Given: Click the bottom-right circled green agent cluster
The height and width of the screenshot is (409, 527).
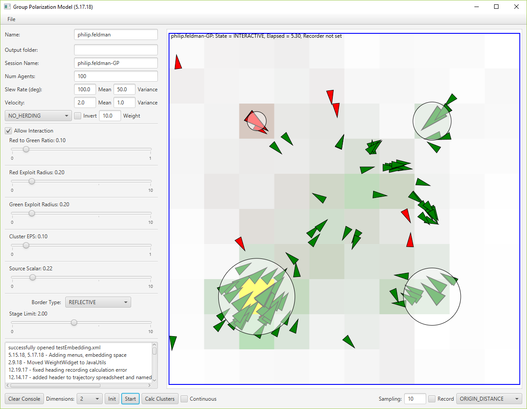Looking at the screenshot, I should pyautogui.click(x=432, y=296).
